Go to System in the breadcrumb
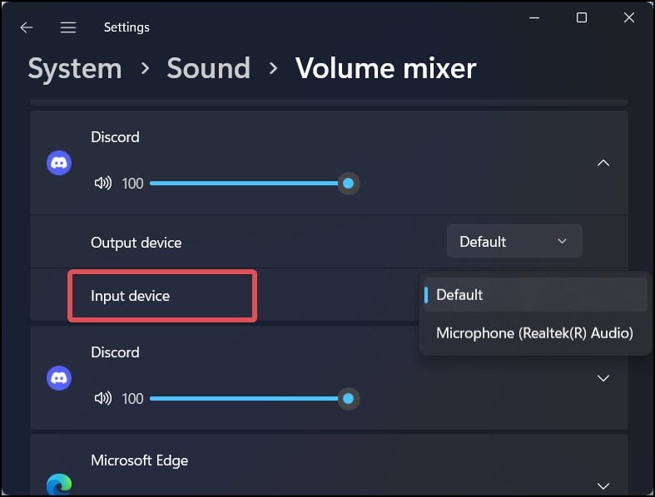This screenshot has width=655, height=497. [75, 68]
